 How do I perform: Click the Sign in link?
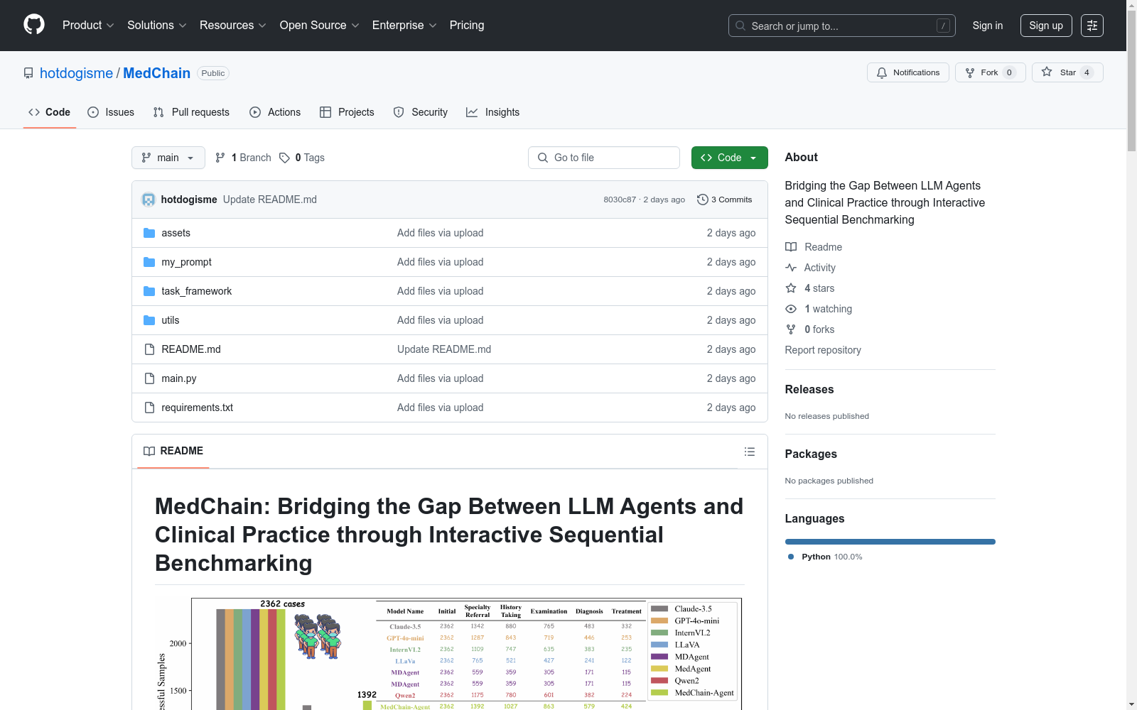(988, 26)
